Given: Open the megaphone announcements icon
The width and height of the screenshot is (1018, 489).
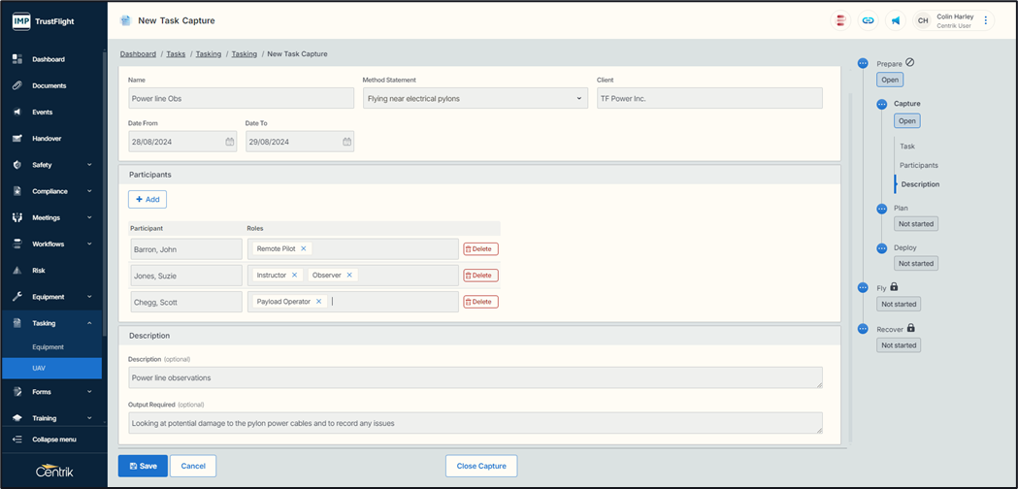Looking at the screenshot, I should pos(895,20).
